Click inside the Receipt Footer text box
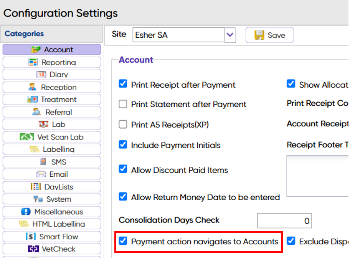Viewport: 350px width, 262px height. (317, 176)
